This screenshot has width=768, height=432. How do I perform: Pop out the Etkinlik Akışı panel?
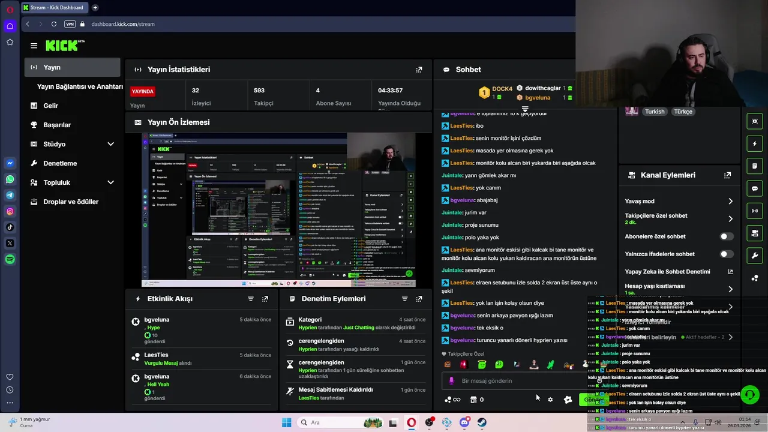click(265, 299)
